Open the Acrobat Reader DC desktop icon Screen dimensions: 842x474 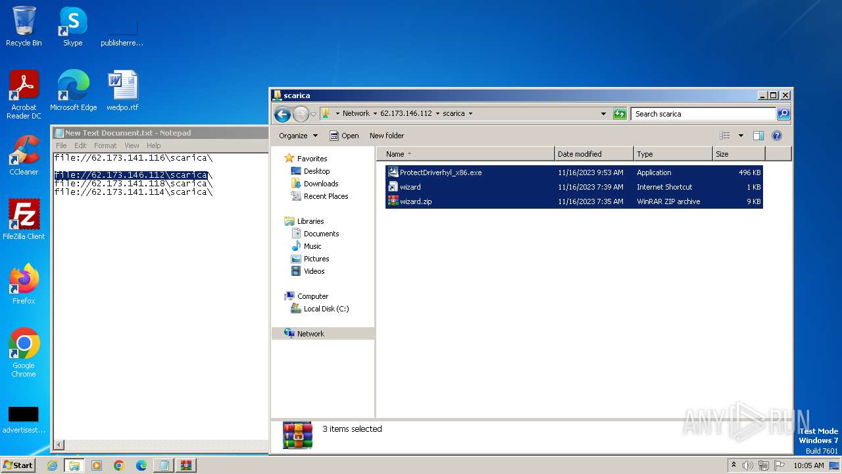(24, 95)
